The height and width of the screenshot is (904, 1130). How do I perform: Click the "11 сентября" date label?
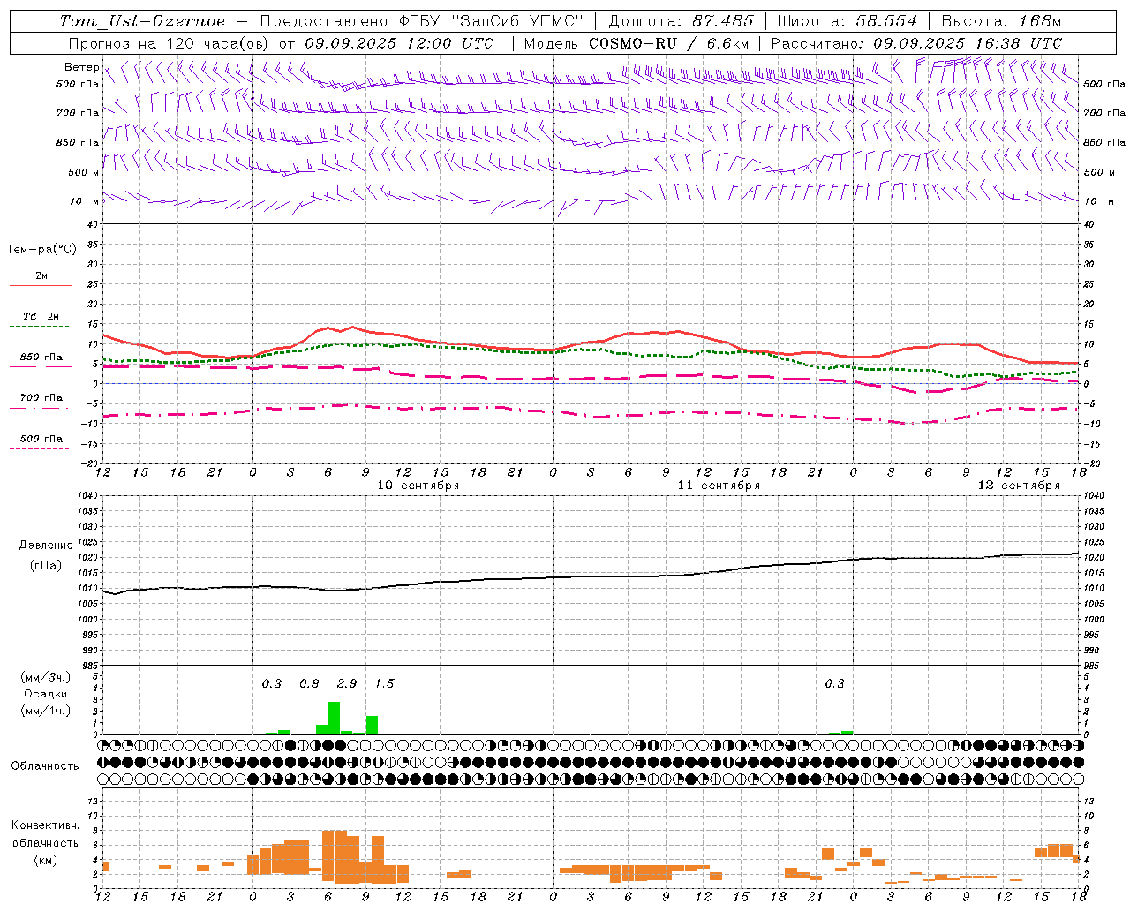[x=719, y=486]
